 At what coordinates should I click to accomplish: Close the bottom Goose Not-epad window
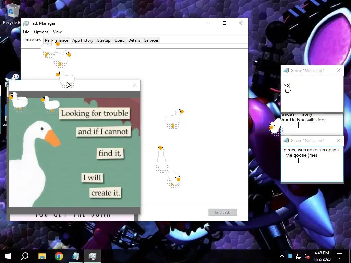click(x=339, y=140)
